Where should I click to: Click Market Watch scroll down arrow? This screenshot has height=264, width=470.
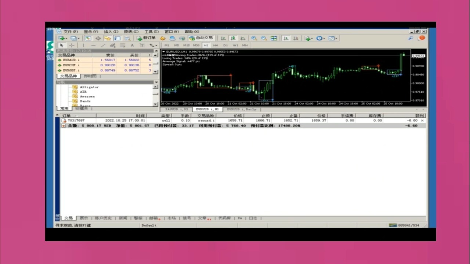(x=155, y=71)
